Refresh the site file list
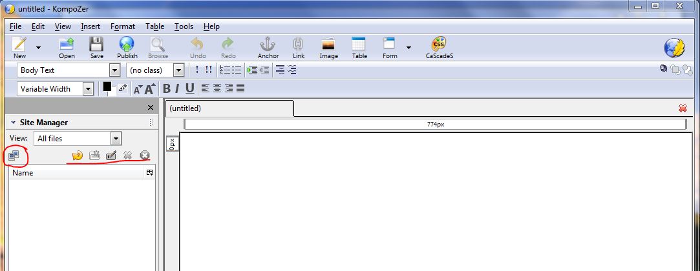The image size is (700, 271). 77,156
